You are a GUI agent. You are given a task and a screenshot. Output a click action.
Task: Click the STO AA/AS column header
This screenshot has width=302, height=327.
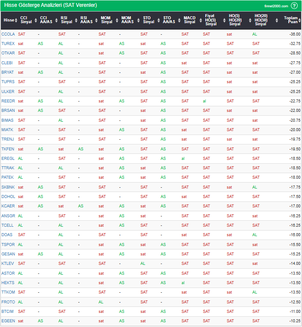click(x=169, y=20)
